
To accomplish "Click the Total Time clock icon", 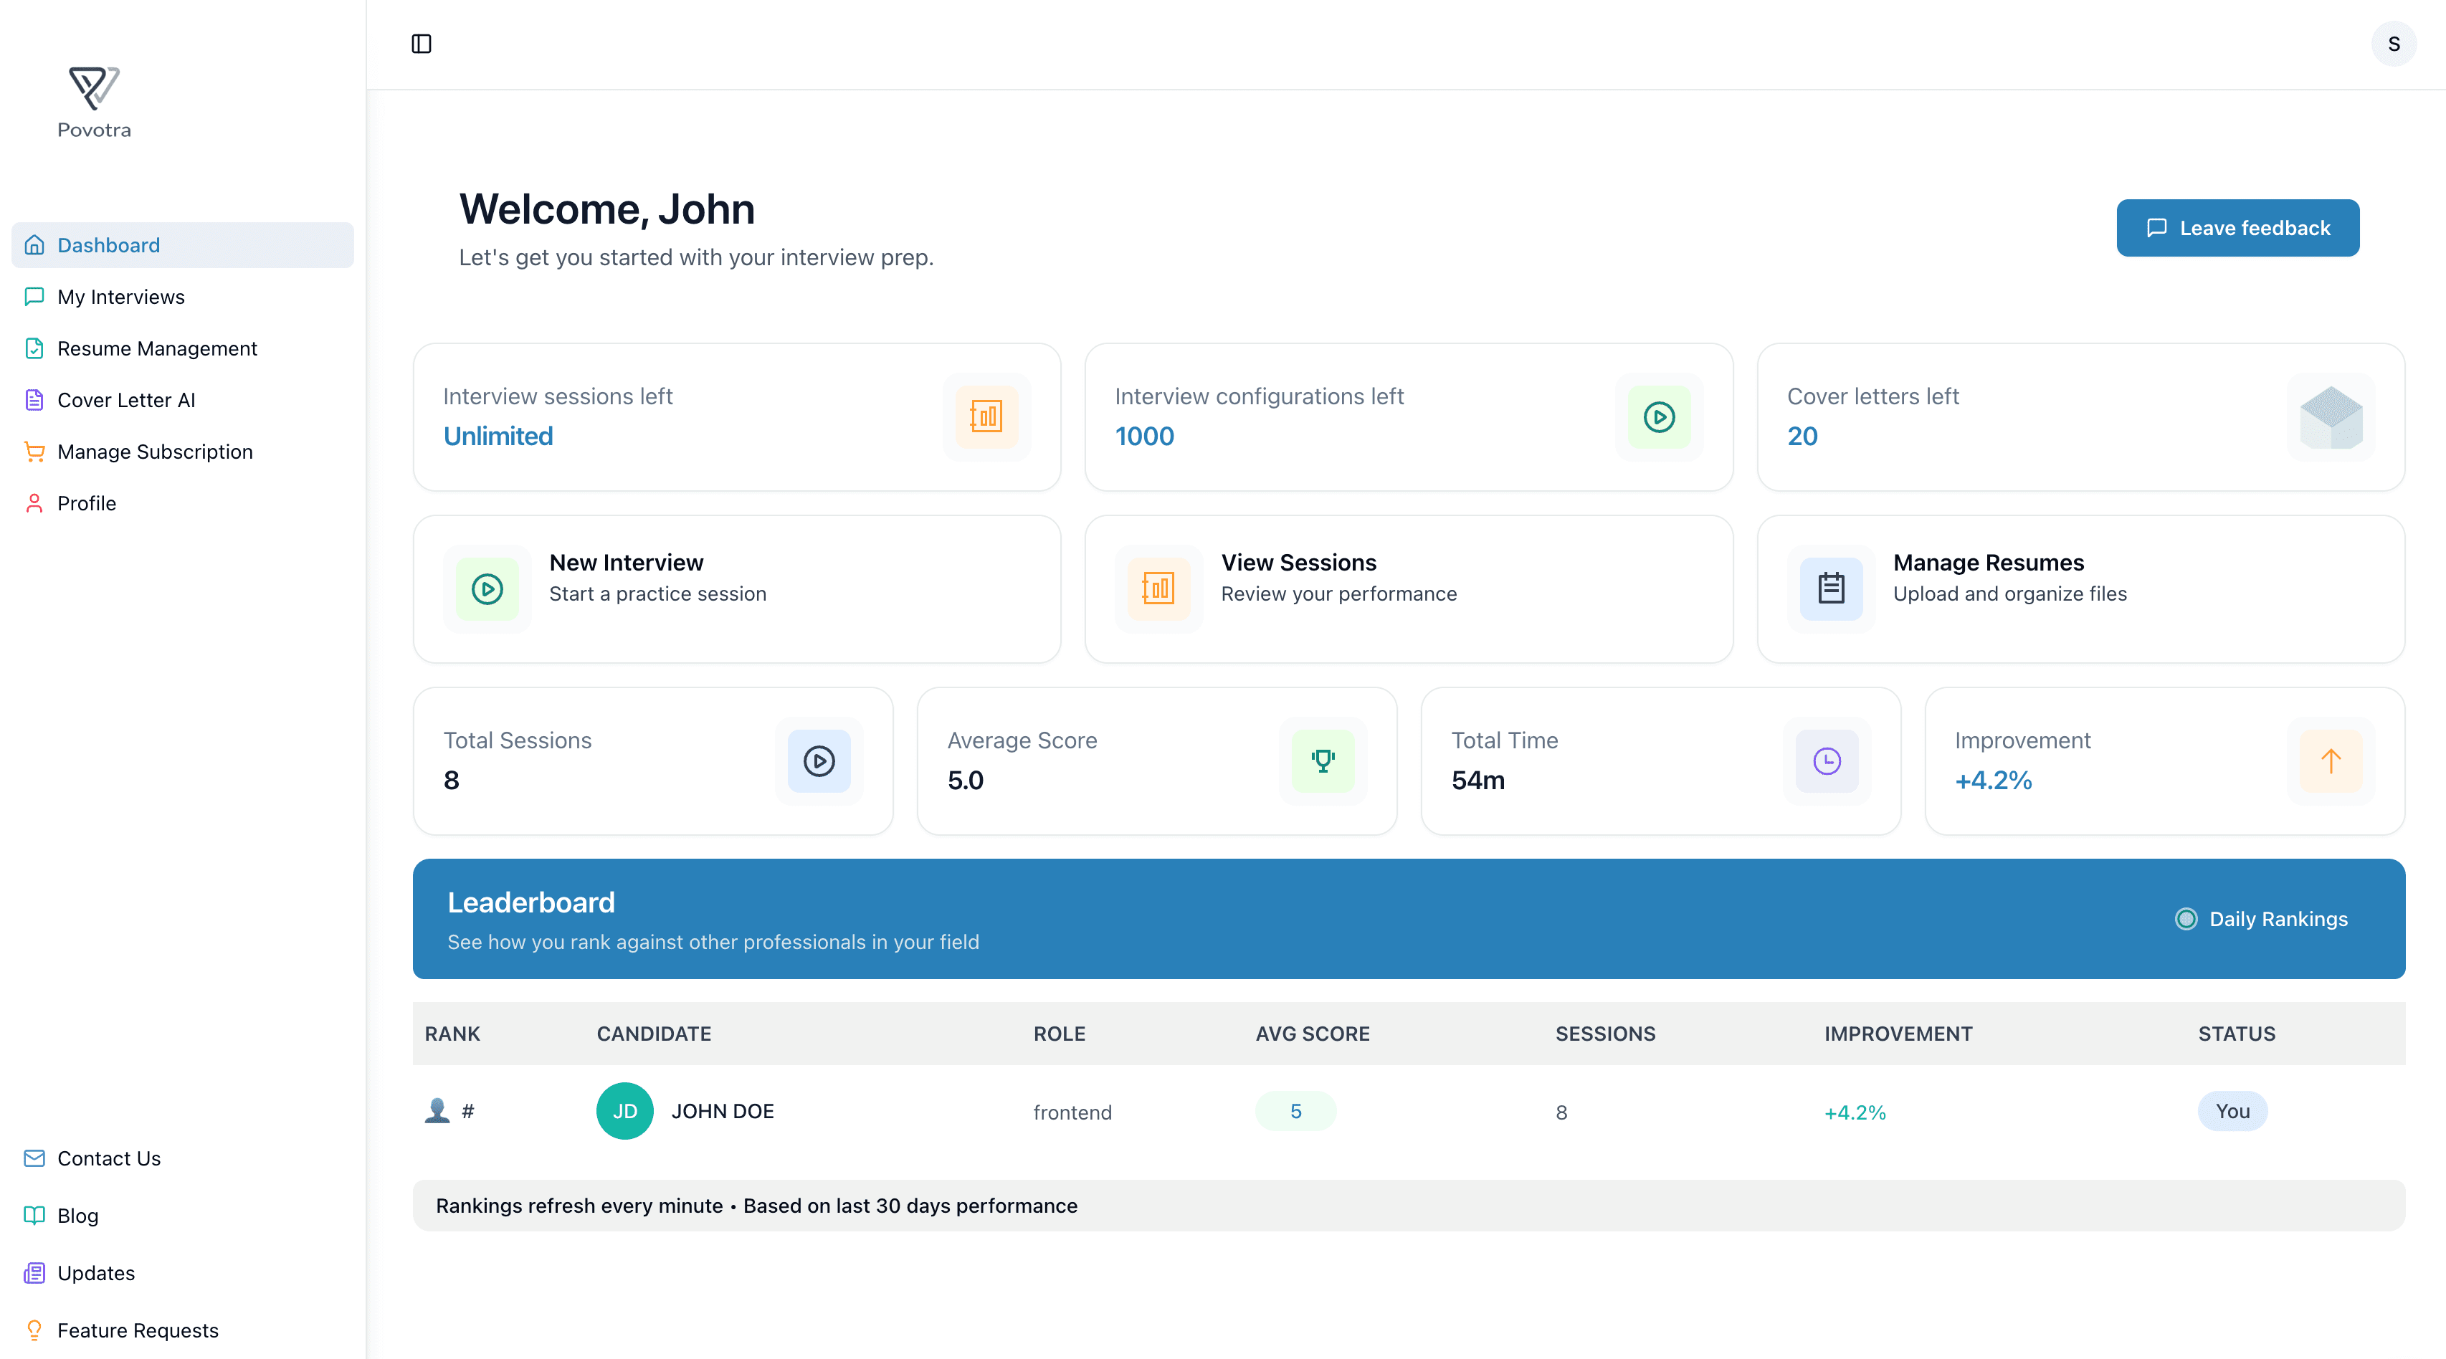I will (x=1827, y=760).
